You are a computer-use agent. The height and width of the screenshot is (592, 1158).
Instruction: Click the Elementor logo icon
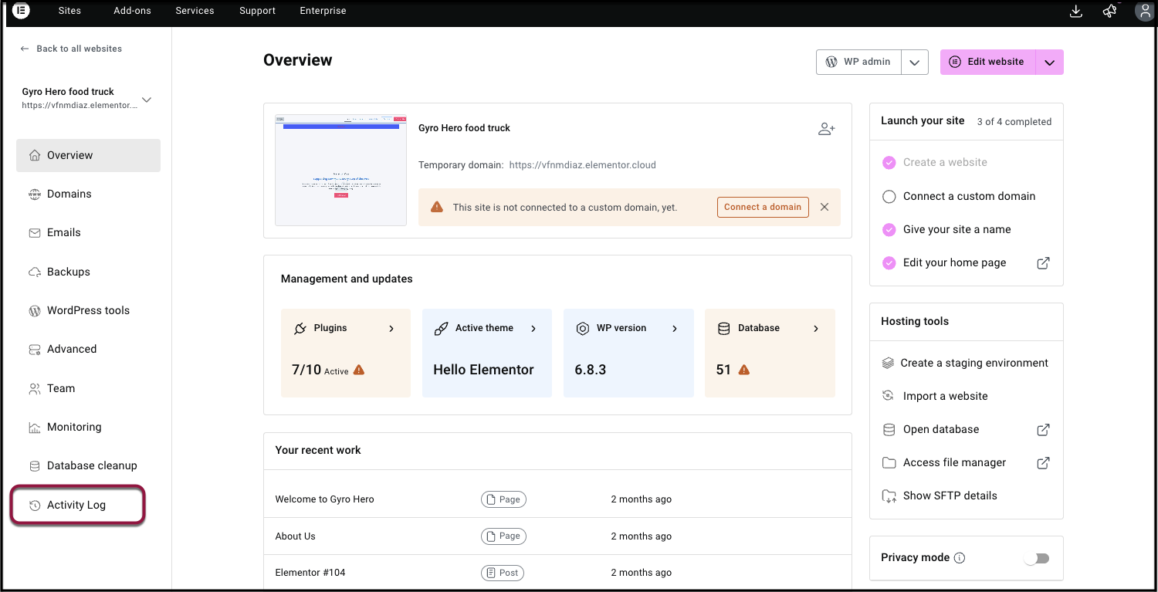[x=22, y=11]
